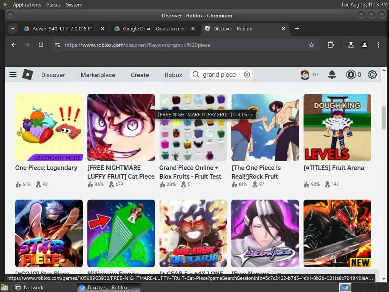389x292 pixels.
Task: Click Grand Piece Online + Blox Fruits title
Action: coord(190,172)
